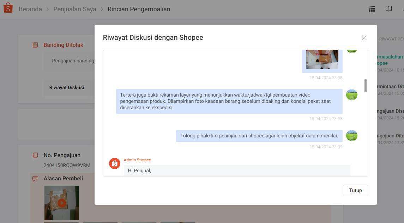Click the Banding Ditolak heading
This screenshot has height=223, width=404.
pos(64,45)
